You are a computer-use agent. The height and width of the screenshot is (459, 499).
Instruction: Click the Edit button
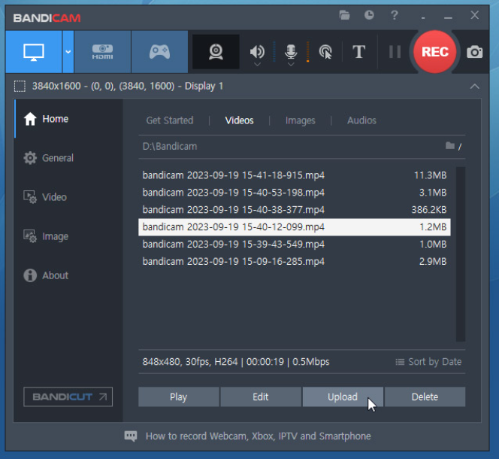pyautogui.click(x=261, y=397)
